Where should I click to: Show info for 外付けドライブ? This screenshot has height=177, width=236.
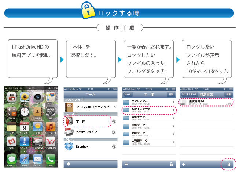tap(114, 132)
